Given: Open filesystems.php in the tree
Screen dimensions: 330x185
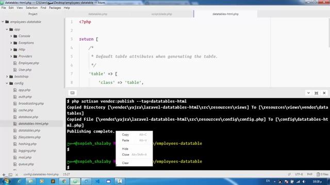Looking at the screenshot, I should point(29,137).
